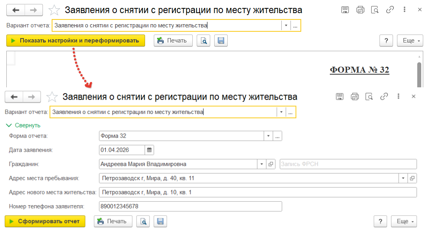Image resolution: width=426 pixels, height=231 pixels.
Task: Click the report area vertical scrollbar
Action: coord(419,73)
